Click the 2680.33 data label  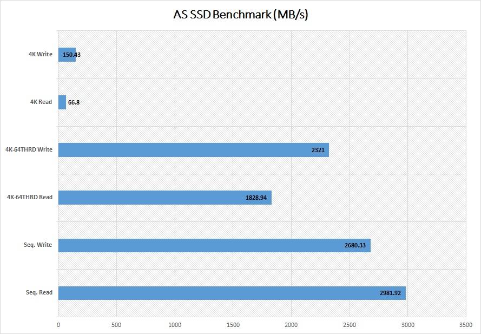pos(355,246)
